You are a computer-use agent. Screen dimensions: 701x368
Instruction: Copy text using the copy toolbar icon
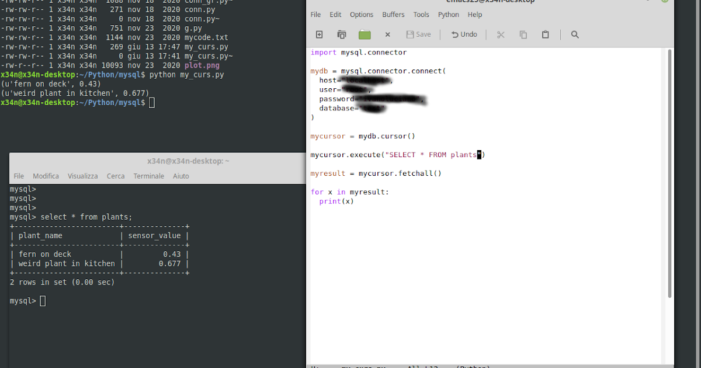pos(523,34)
